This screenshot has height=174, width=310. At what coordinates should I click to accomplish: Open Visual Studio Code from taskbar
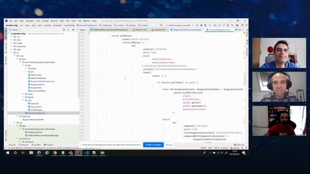(x=86, y=153)
